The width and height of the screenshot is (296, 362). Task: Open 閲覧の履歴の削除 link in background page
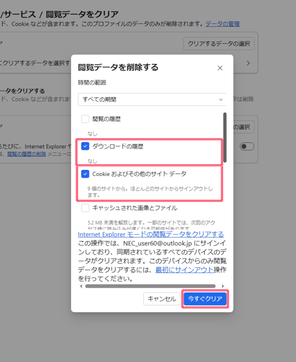[27, 154]
